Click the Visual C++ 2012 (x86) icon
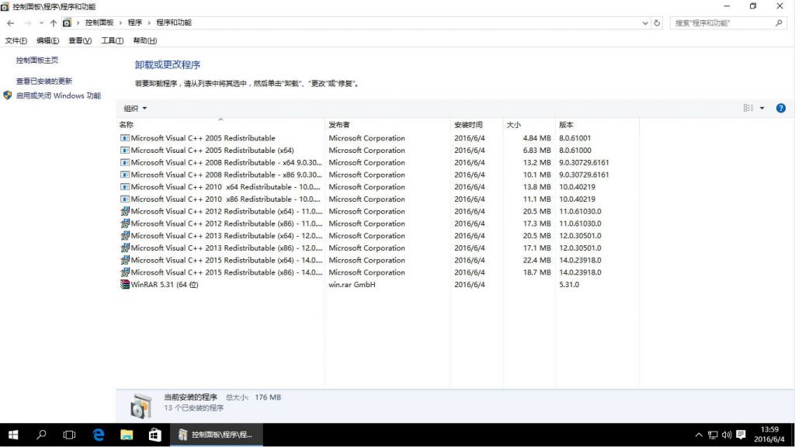 point(125,223)
